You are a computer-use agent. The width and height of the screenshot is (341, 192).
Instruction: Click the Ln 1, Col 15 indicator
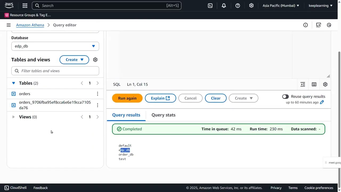pyautogui.click(x=137, y=85)
